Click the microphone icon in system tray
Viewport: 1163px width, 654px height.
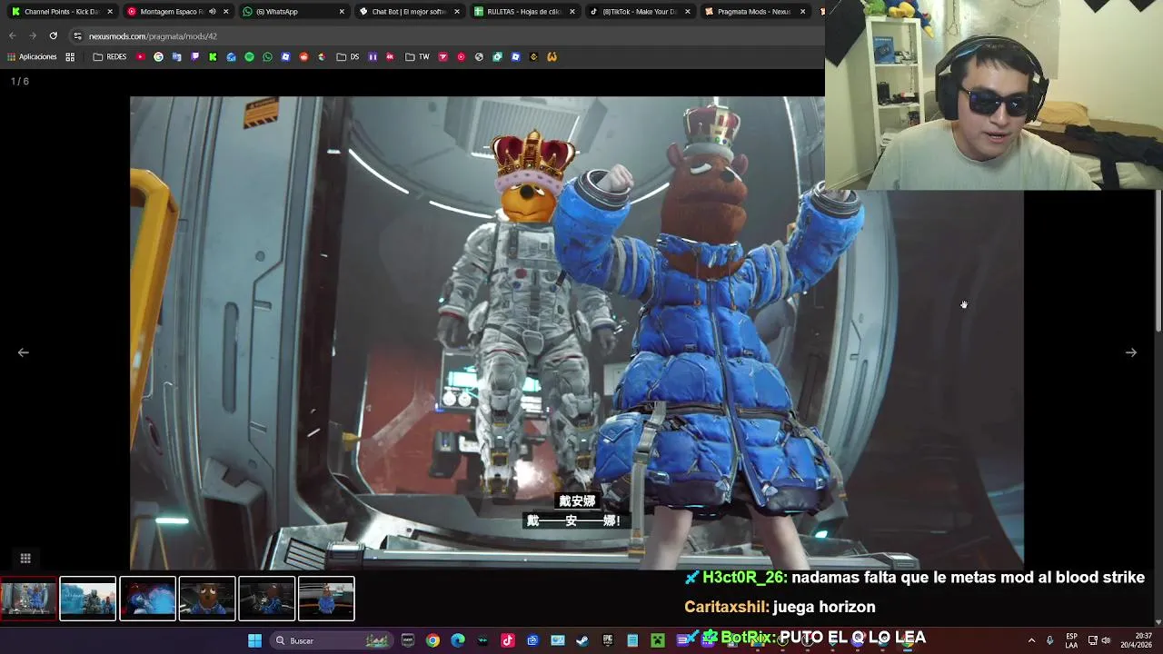1050,640
